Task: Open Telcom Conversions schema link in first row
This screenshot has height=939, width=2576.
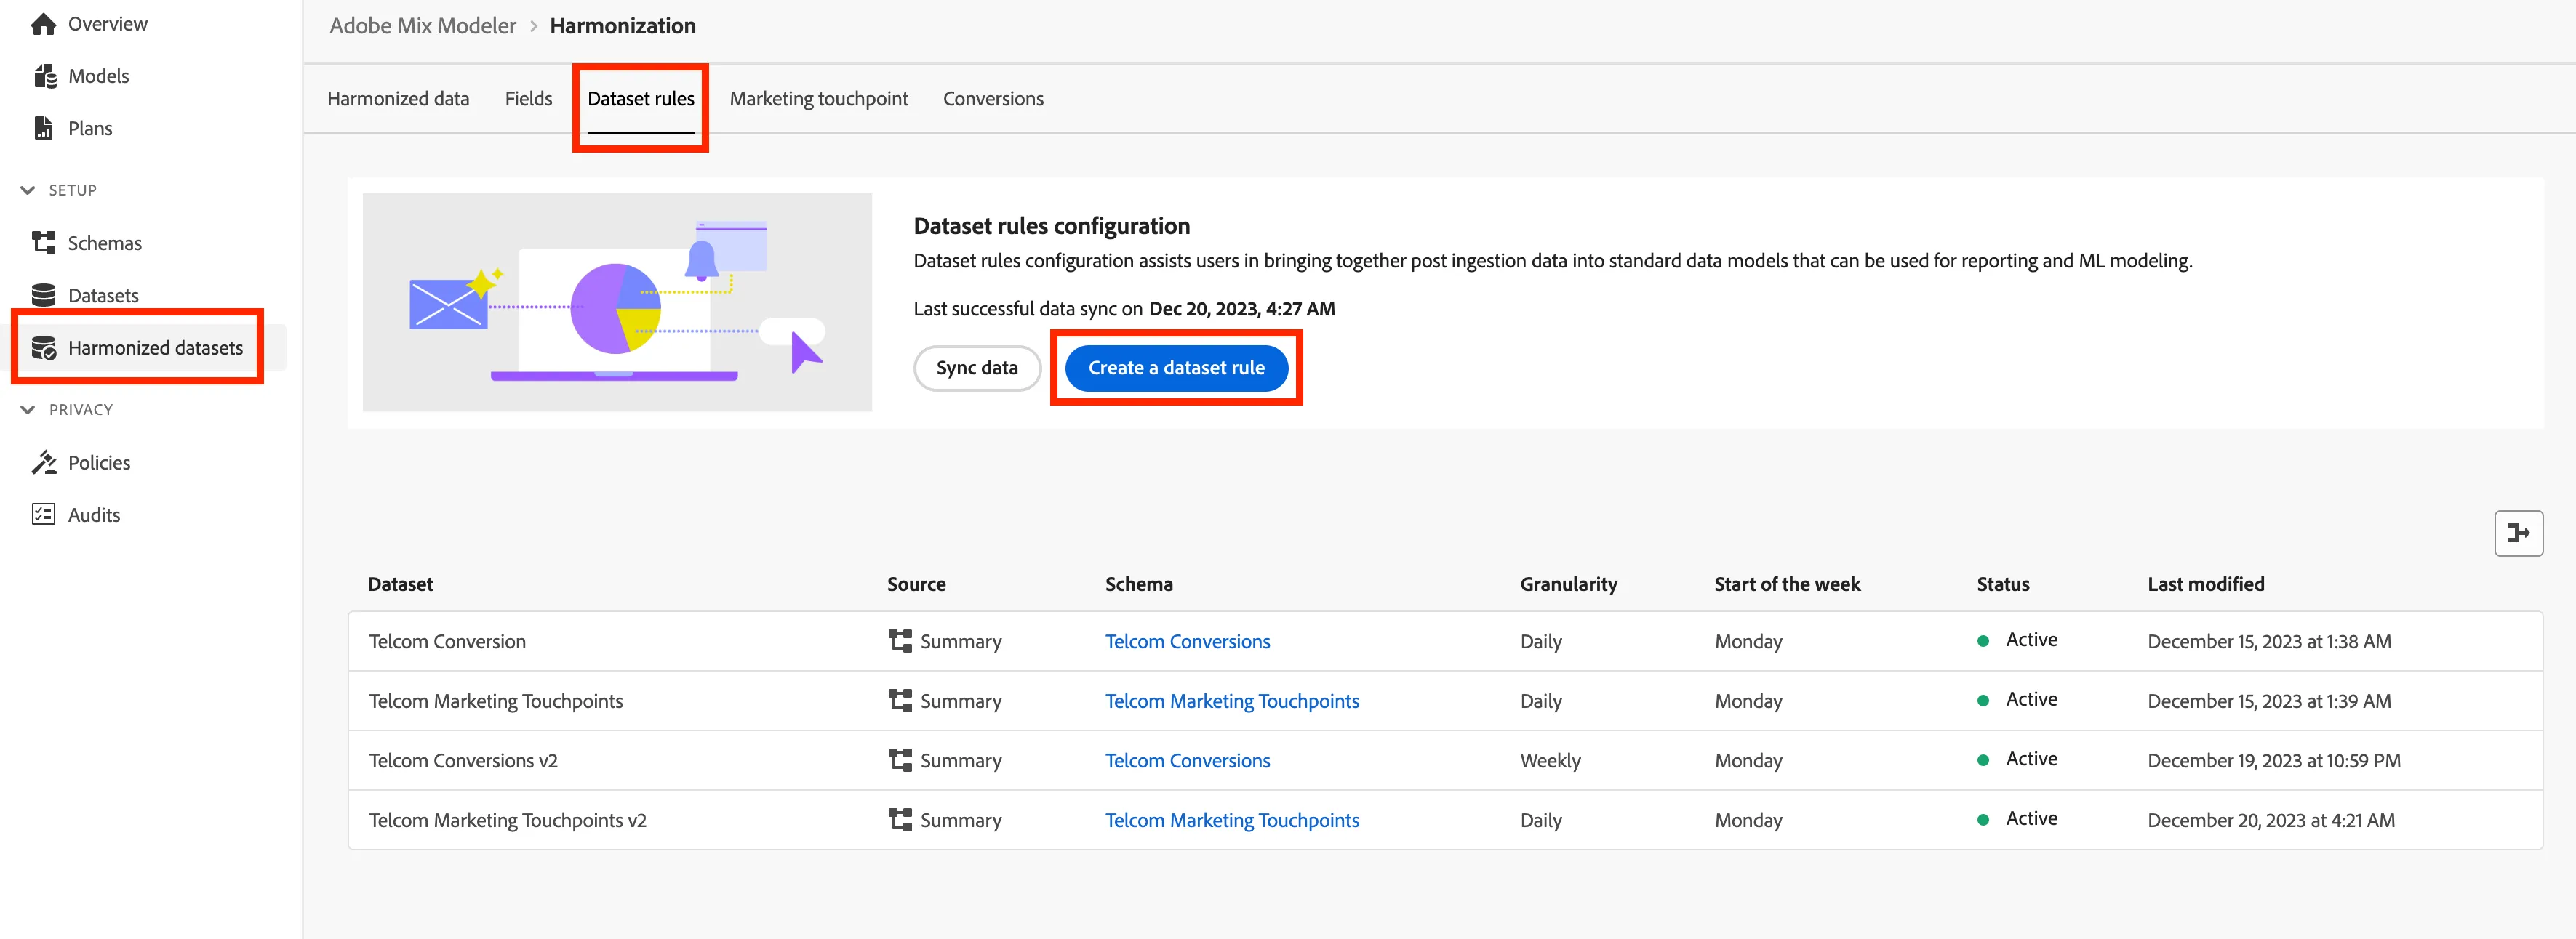Action: point(1187,641)
